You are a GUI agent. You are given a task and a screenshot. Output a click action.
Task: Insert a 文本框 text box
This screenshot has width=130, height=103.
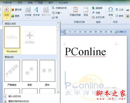[x=28, y=12]
